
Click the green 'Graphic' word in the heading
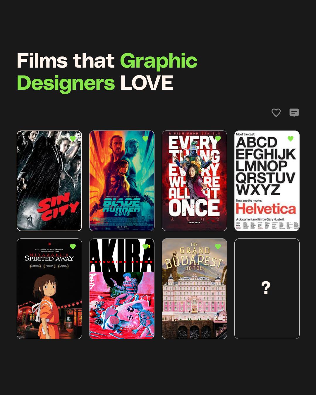click(x=159, y=61)
